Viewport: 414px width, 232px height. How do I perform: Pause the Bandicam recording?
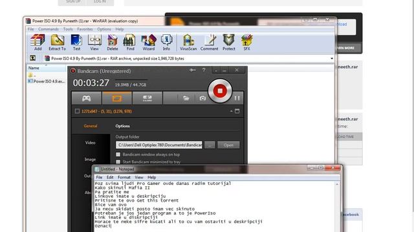tap(237, 98)
